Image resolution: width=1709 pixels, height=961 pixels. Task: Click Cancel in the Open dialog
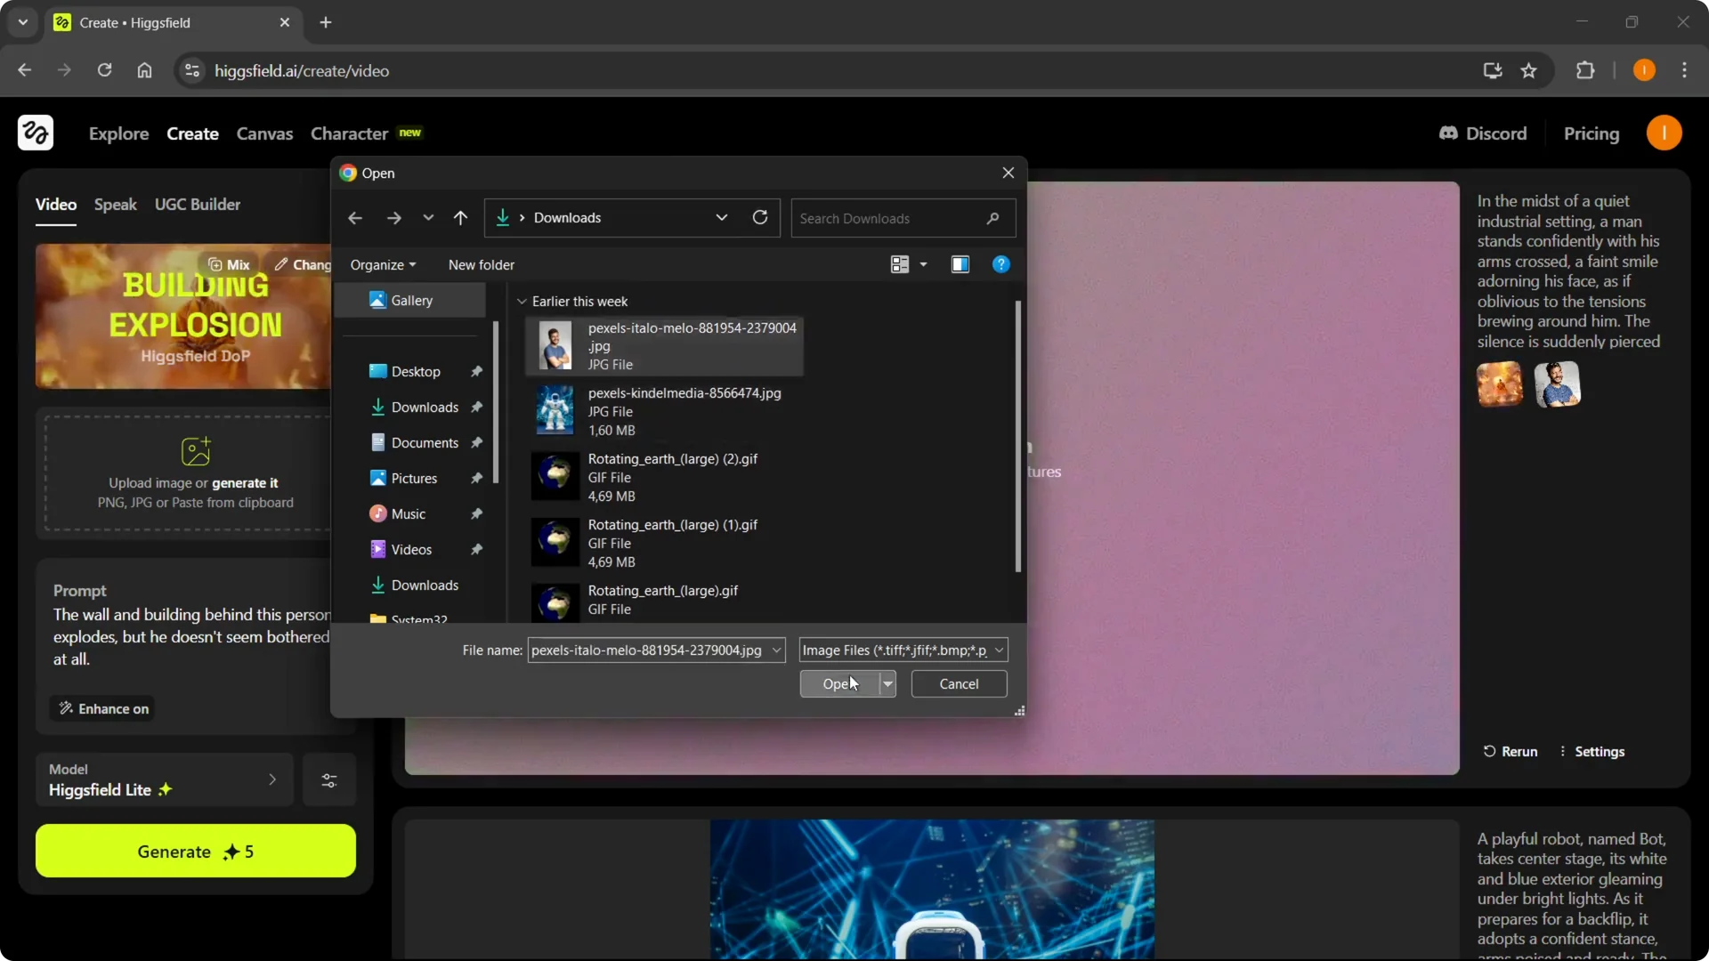click(958, 683)
